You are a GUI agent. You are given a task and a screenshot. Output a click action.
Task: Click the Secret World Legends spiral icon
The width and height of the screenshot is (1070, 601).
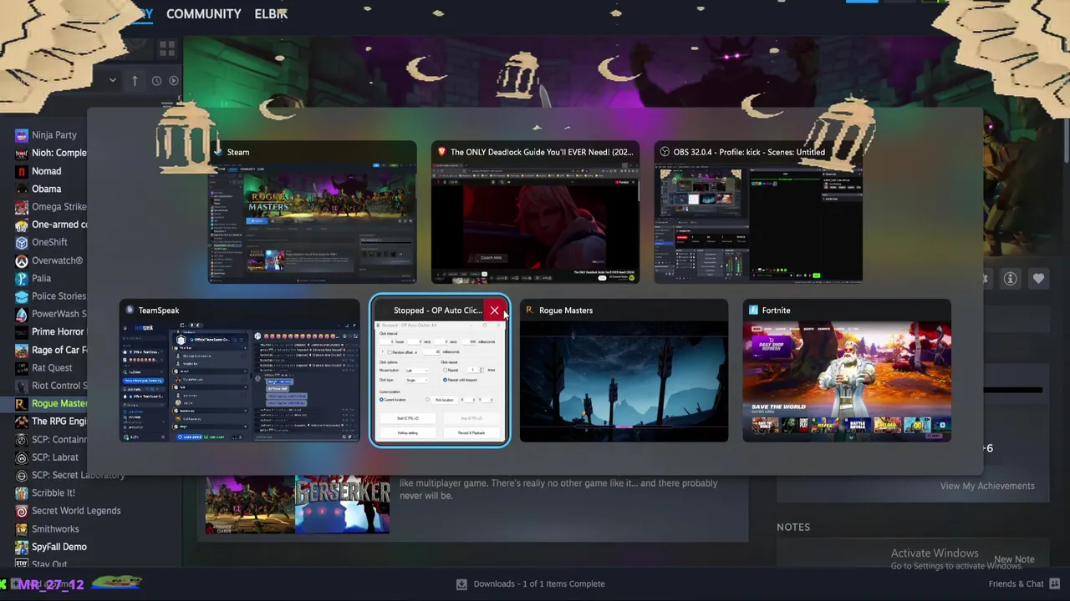point(22,511)
